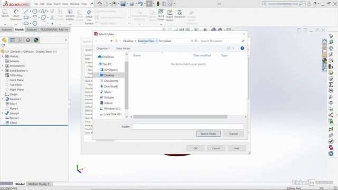Select the Line sketch tool
The width and height of the screenshot is (338, 190).
pyautogui.click(x=26, y=12)
